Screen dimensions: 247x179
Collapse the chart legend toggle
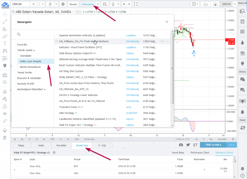click(x=13, y=12)
